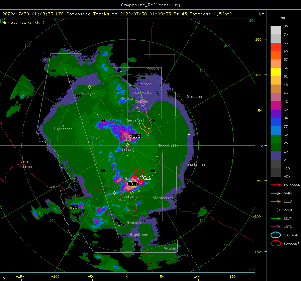Click the yellow diamond marker below RedDeer
Viewport: 301px width, 281px height.
pos(137,109)
